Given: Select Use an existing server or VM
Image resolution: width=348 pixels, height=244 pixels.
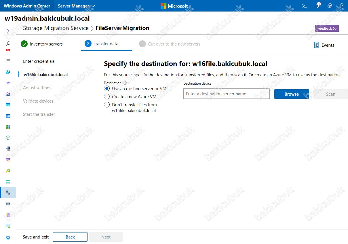Looking at the screenshot, I should (107, 89).
